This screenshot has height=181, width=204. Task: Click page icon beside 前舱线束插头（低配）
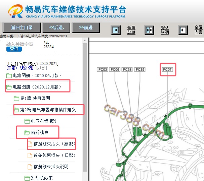pyautogui.click(x=30, y=156)
